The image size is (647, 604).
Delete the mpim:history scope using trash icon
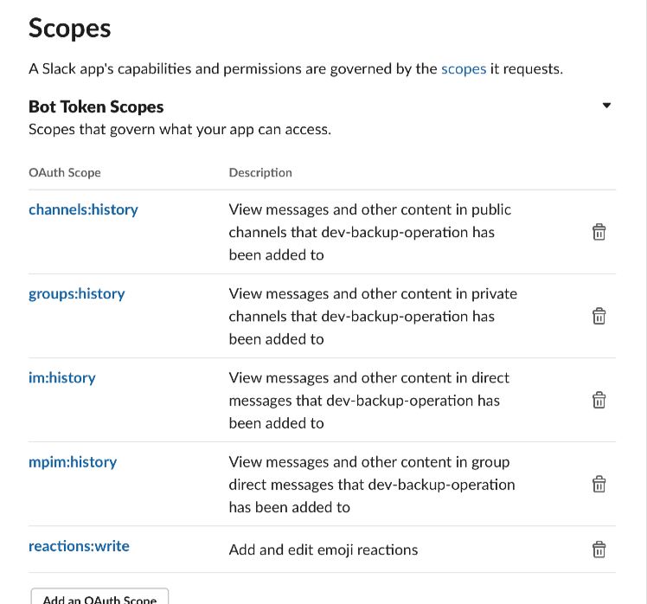click(599, 485)
